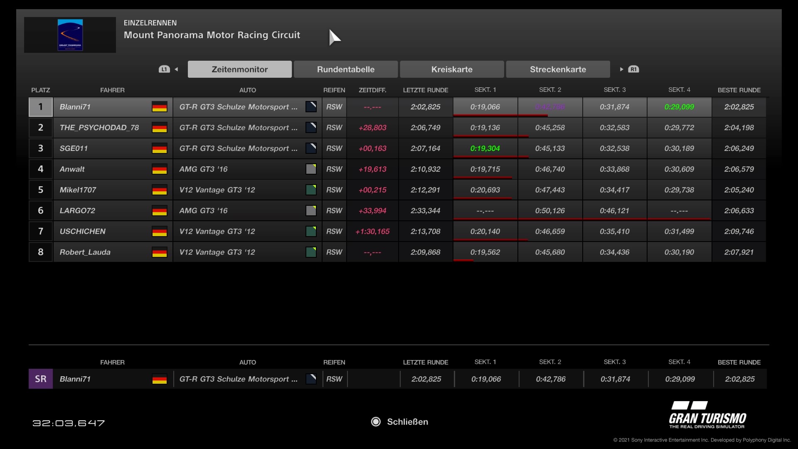Click the Mount Panorama track logo thumbnail
Image resolution: width=798 pixels, height=449 pixels.
70,35
